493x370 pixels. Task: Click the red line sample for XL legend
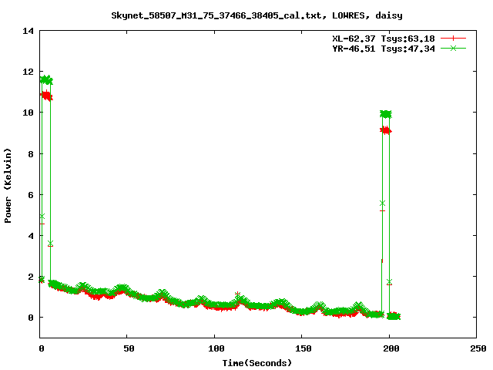click(453, 39)
